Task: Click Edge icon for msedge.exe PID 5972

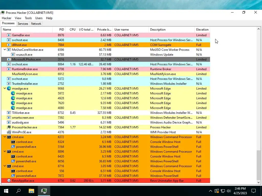Action: tap(13, 93)
